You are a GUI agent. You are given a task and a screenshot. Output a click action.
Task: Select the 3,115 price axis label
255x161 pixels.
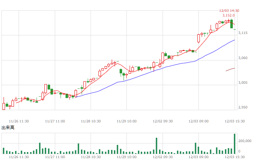coord(243,33)
